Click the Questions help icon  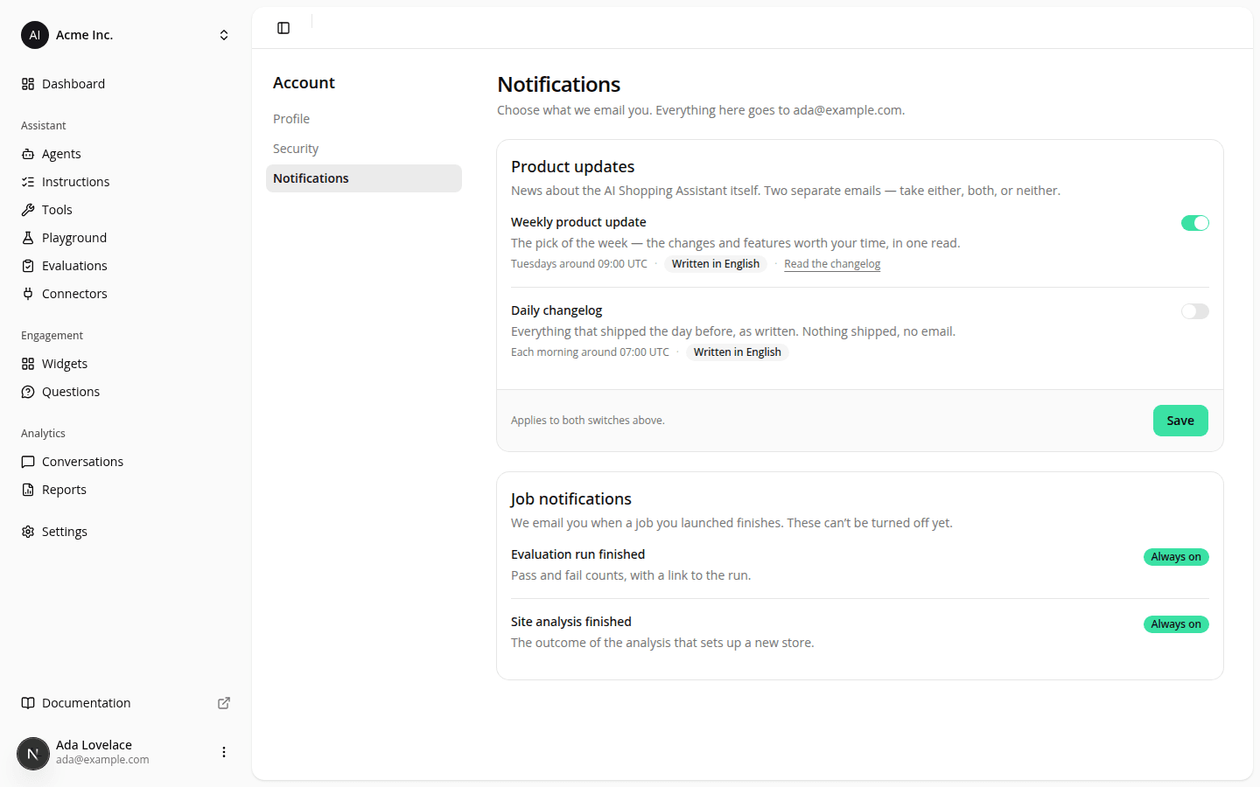tap(28, 392)
